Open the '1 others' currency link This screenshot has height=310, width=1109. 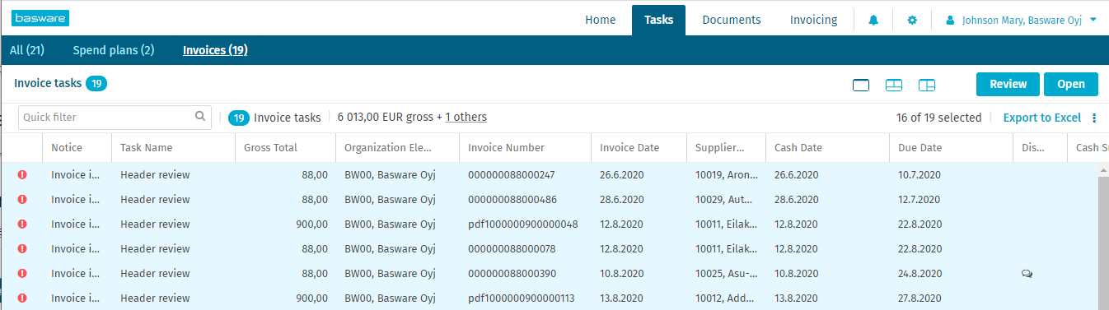pyautogui.click(x=466, y=117)
